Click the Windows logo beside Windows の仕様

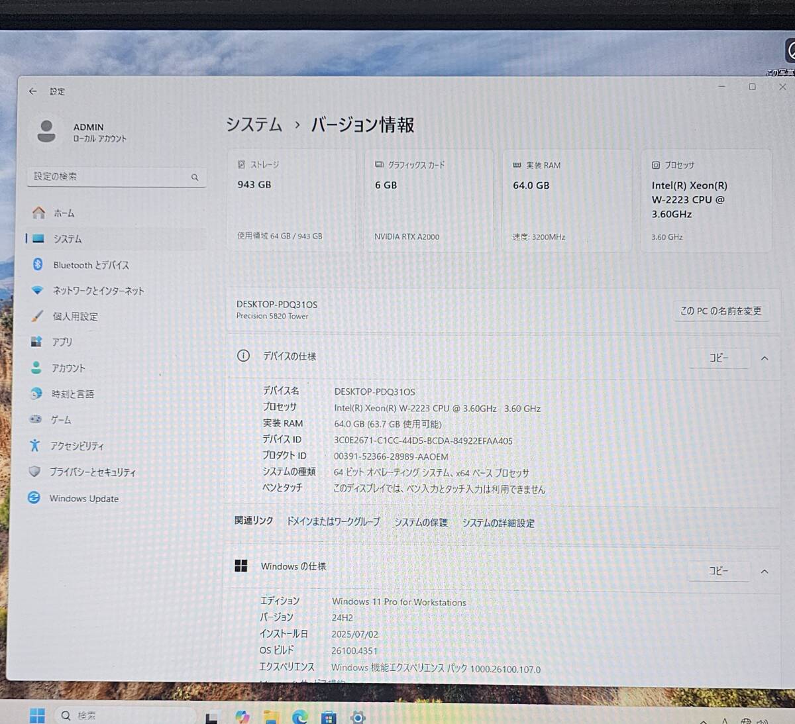click(x=241, y=566)
